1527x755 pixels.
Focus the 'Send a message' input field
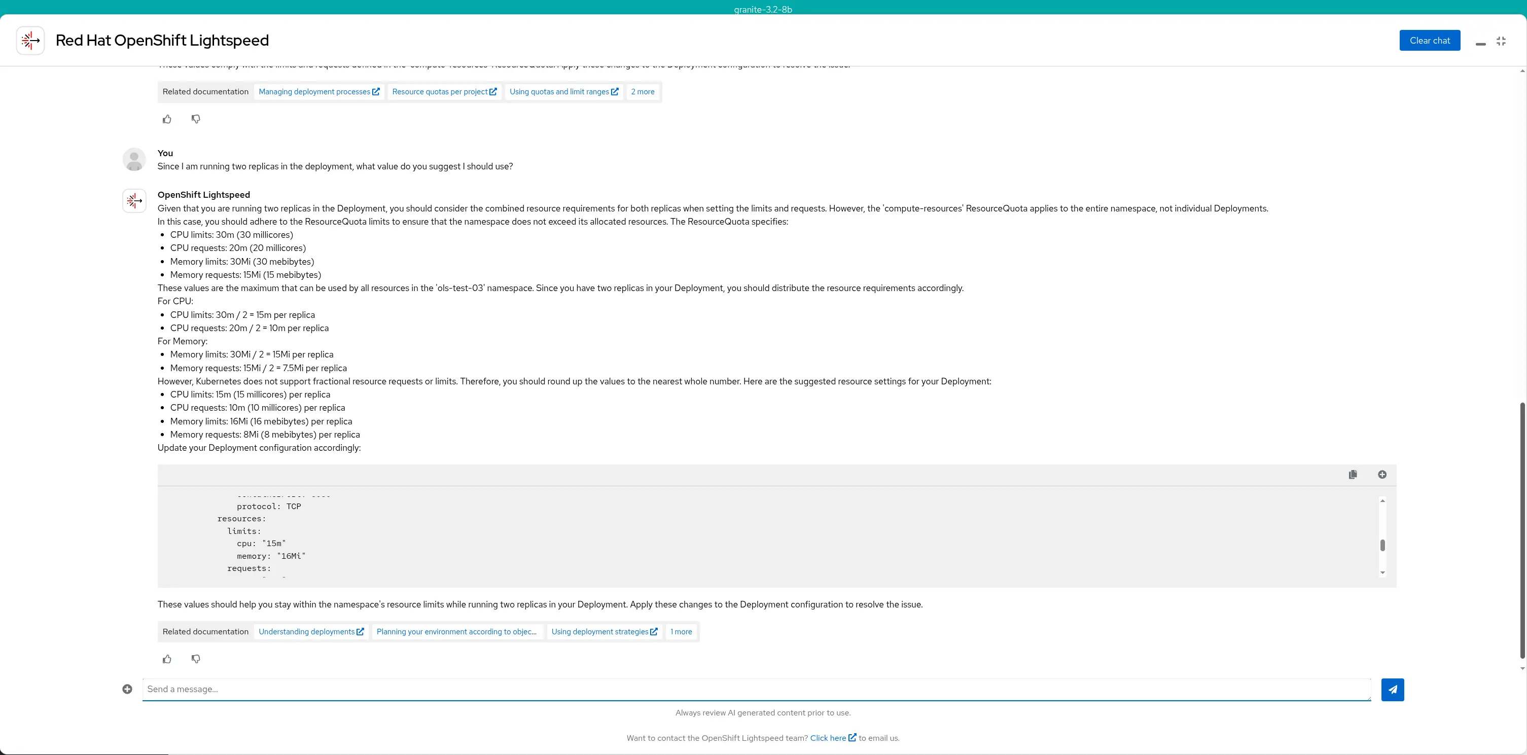tap(756, 689)
